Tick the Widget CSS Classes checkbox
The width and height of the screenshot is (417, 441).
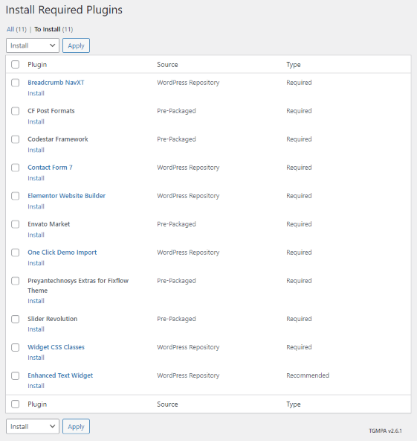pos(15,348)
